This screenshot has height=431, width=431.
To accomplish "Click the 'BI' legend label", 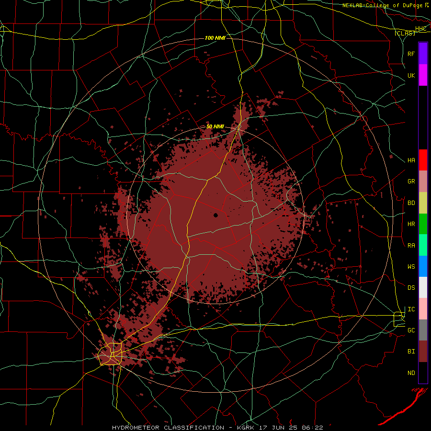I will 411,352.
